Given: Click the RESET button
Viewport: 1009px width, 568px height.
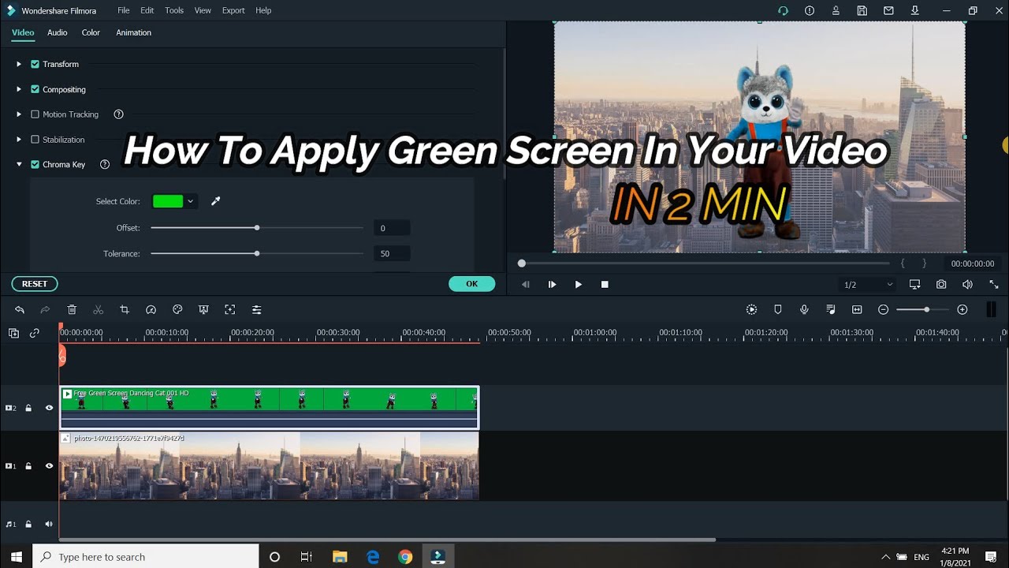Looking at the screenshot, I should [x=35, y=284].
